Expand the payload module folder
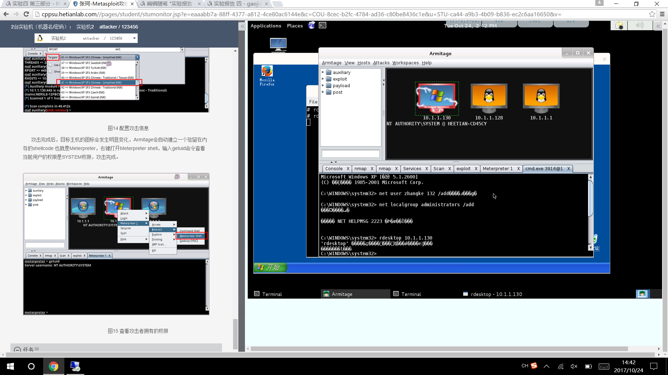Screen dimensions: 668x375 (323, 85)
